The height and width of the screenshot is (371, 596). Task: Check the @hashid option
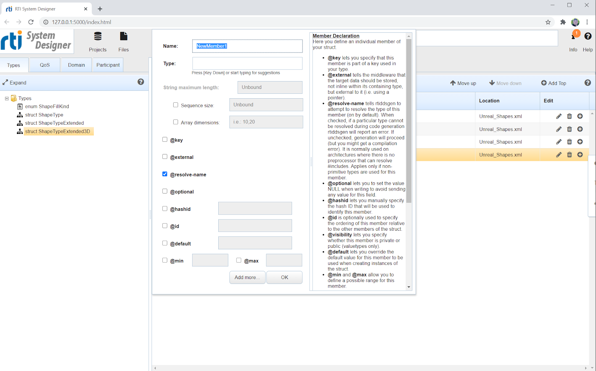pyautogui.click(x=165, y=209)
